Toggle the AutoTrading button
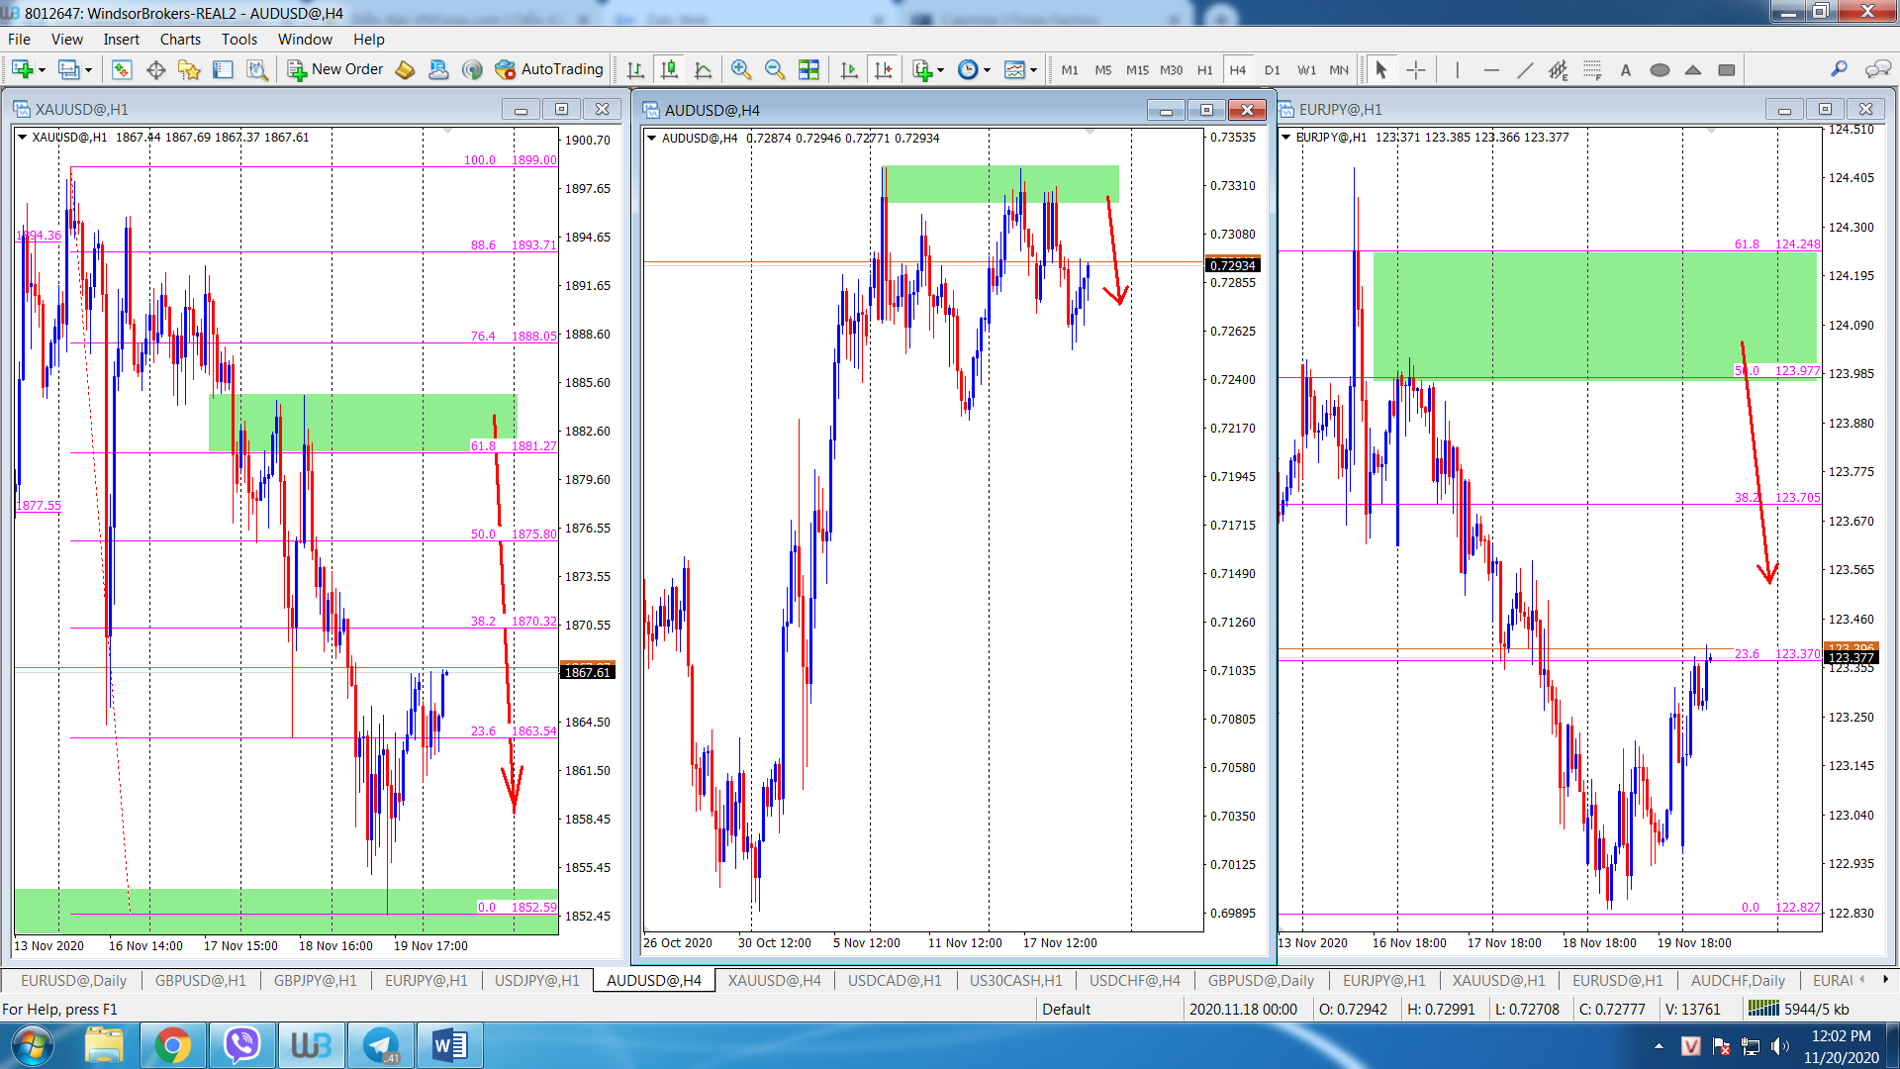 (x=550, y=69)
